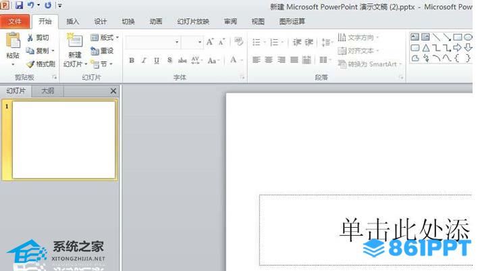Close the slides pane with X
478x271 pixels.
point(113,91)
